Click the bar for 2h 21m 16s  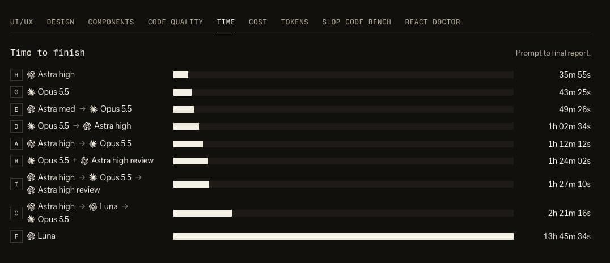tap(203, 213)
